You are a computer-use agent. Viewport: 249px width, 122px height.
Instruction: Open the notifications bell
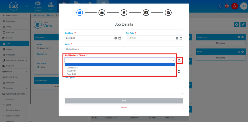(220, 6)
